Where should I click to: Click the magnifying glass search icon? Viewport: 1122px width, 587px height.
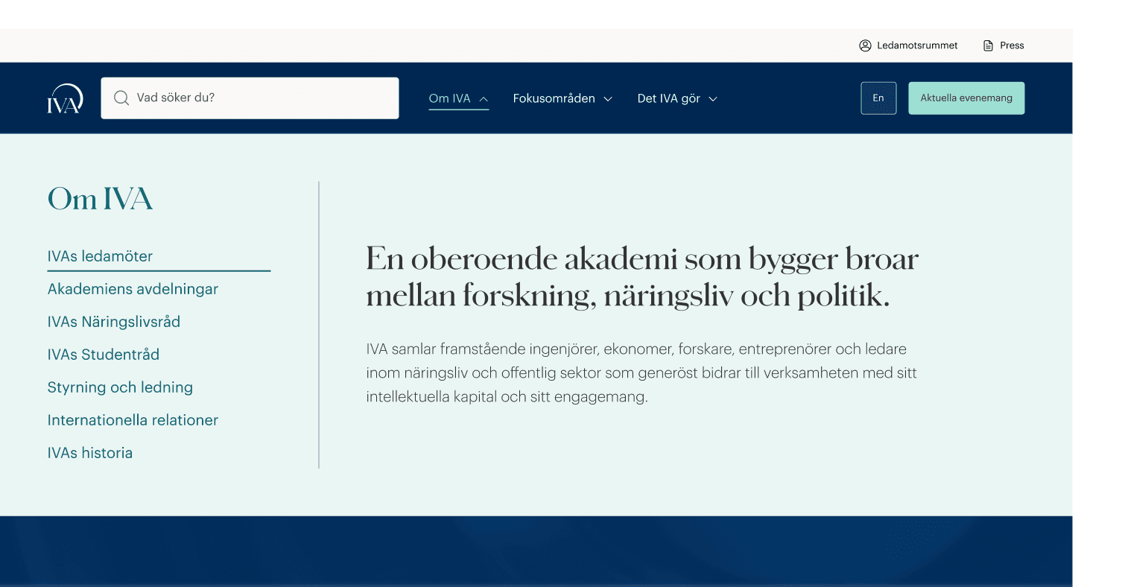pyautogui.click(x=121, y=98)
